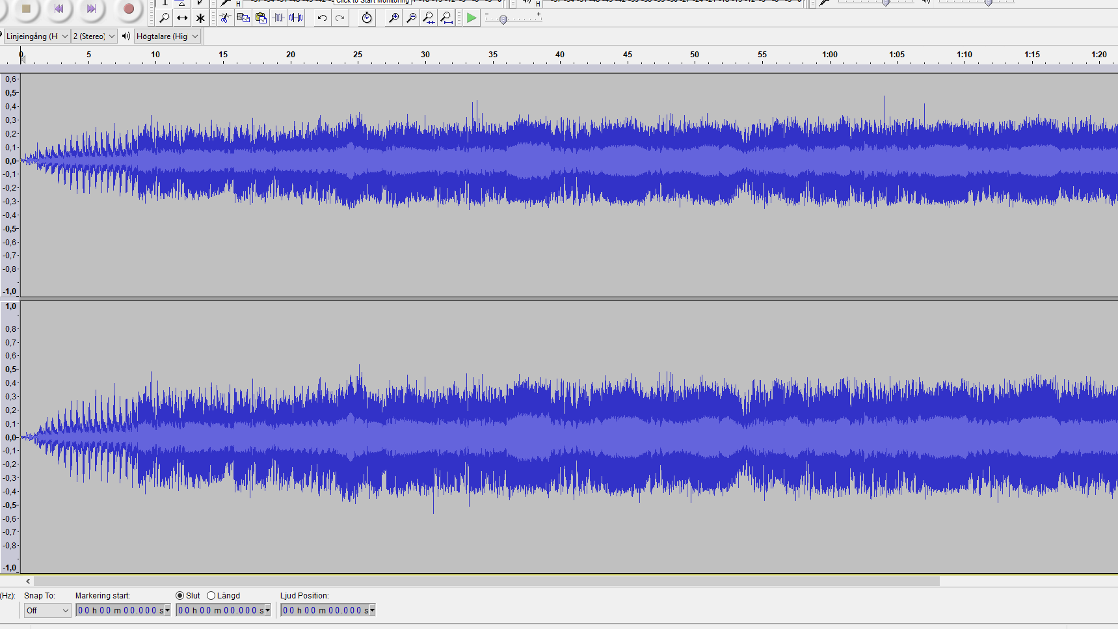
Task: Open the Snap To dropdown
Action: (x=47, y=610)
